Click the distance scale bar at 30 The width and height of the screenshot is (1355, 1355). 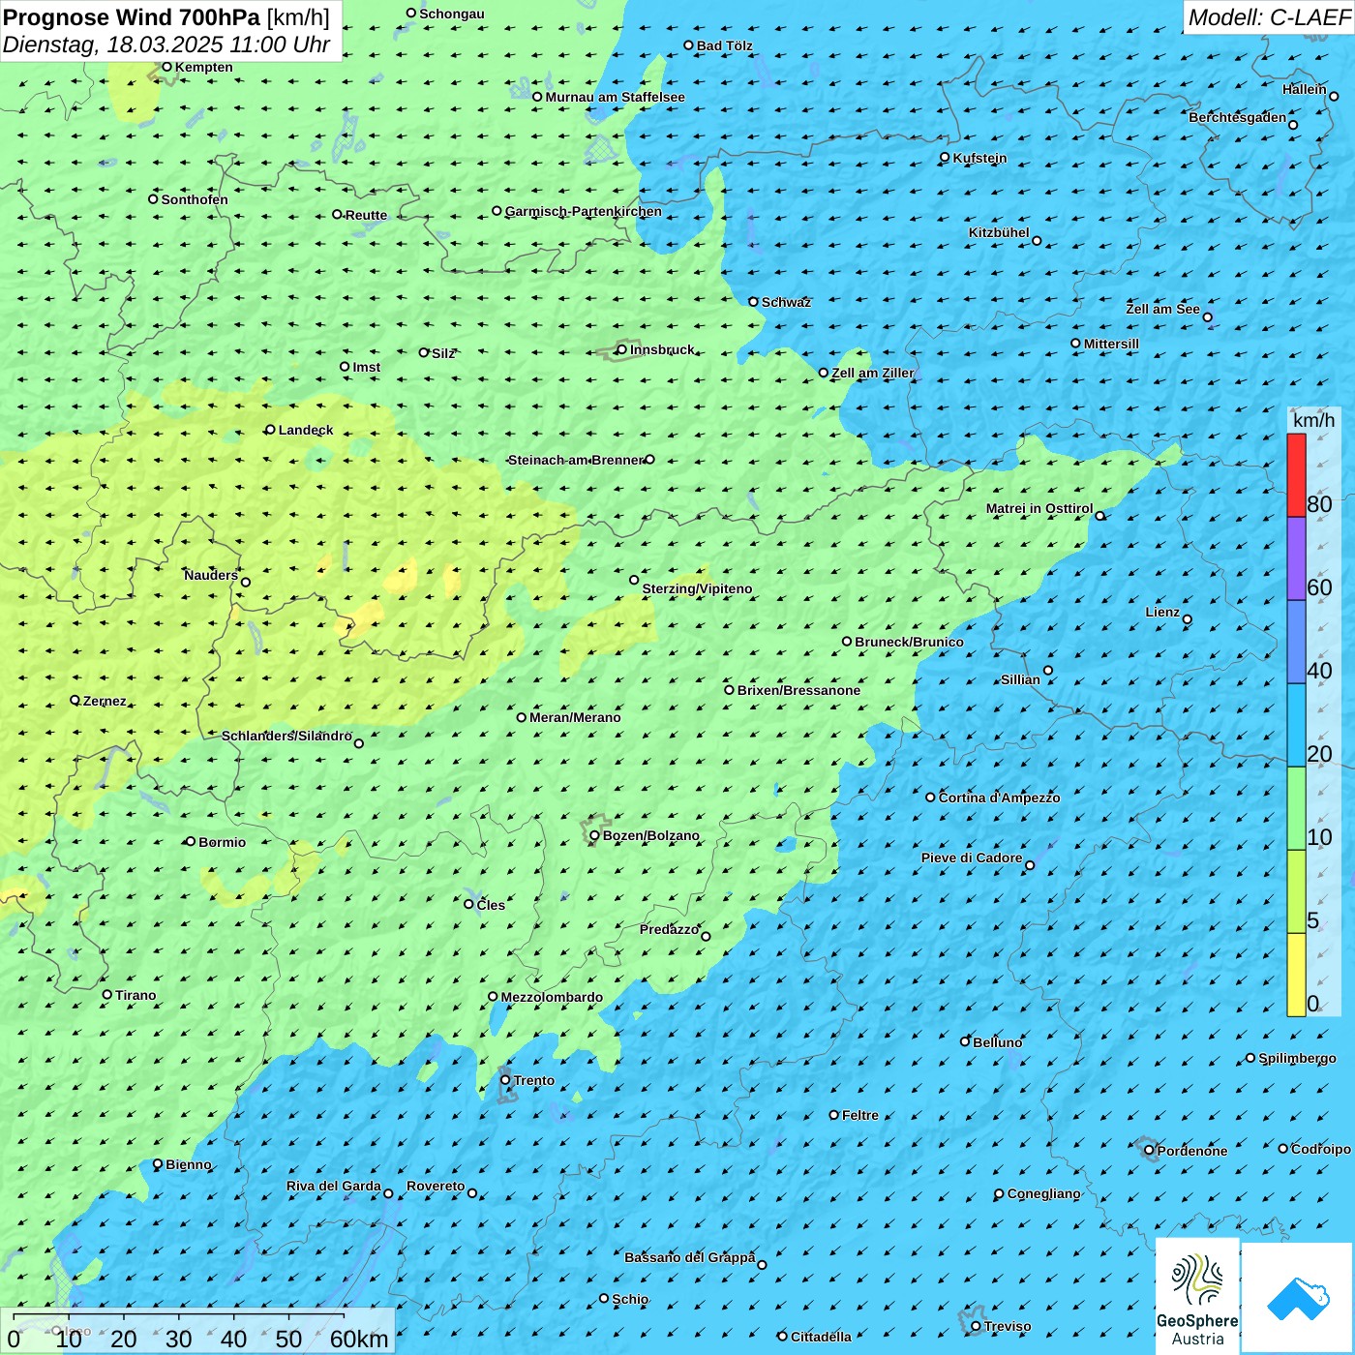tap(179, 1339)
